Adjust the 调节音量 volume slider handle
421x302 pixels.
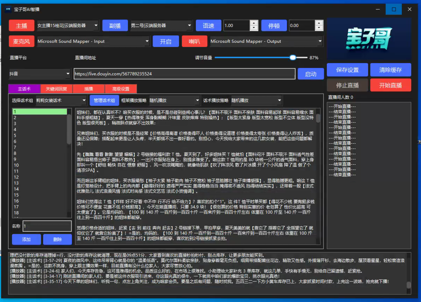click(293, 58)
